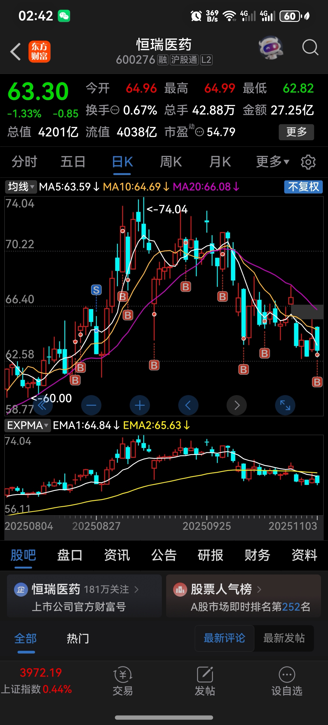328x725 pixels.
Task: Tap the rightmost B buy marker
Action: [317, 382]
